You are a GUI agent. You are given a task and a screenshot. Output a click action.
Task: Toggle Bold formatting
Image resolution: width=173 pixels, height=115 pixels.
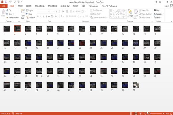38,16
